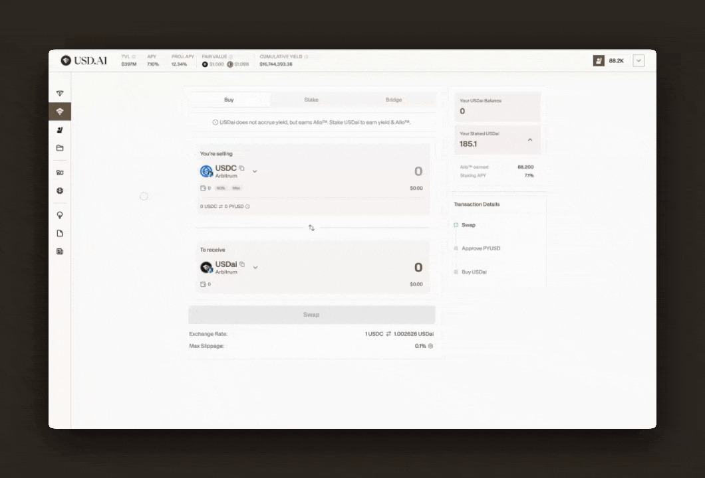Open the document page icon in the sidebar

click(60, 234)
